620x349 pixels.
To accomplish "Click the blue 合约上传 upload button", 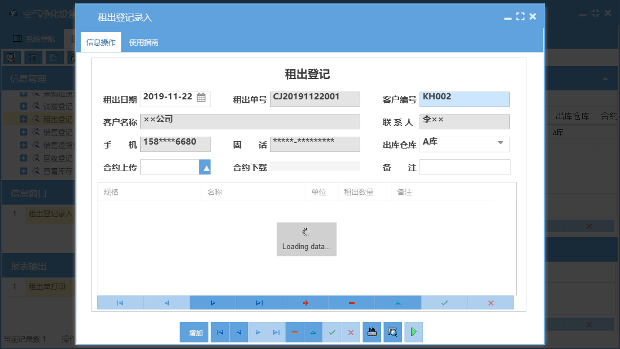I will pos(205,167).
